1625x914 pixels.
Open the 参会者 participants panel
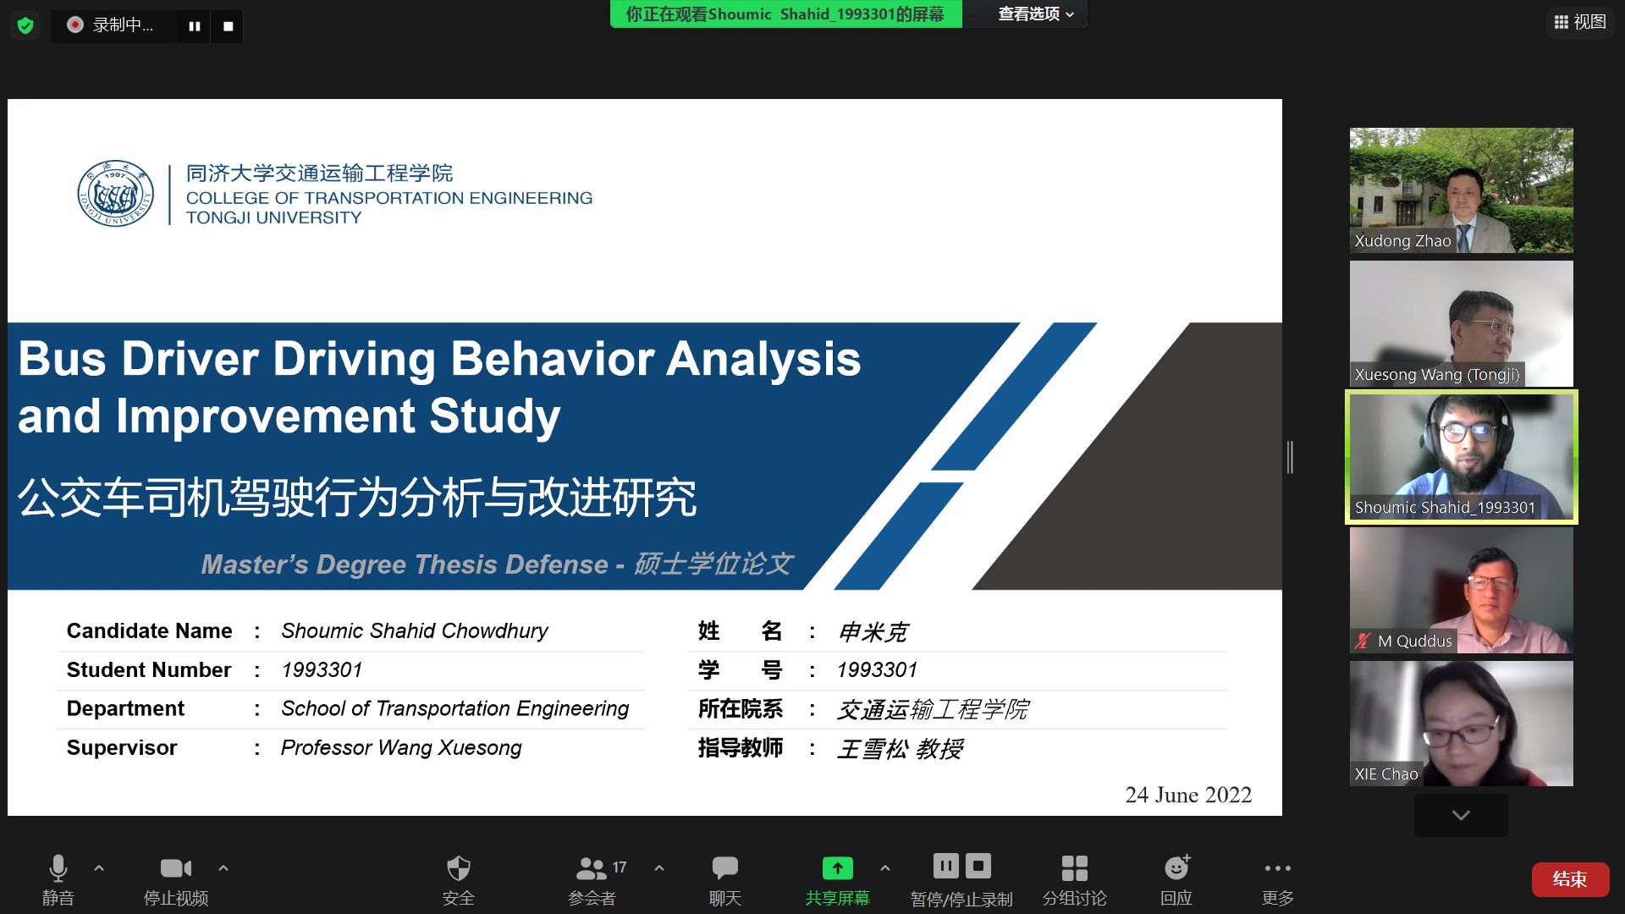click(x=592, y=878)
